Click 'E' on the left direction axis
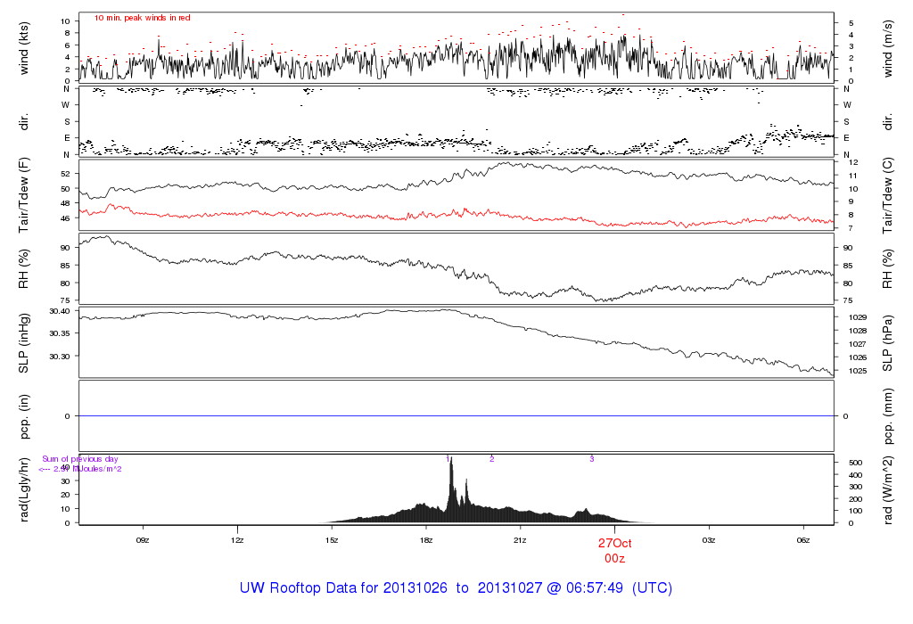The image size is (913, 624). 67,138
